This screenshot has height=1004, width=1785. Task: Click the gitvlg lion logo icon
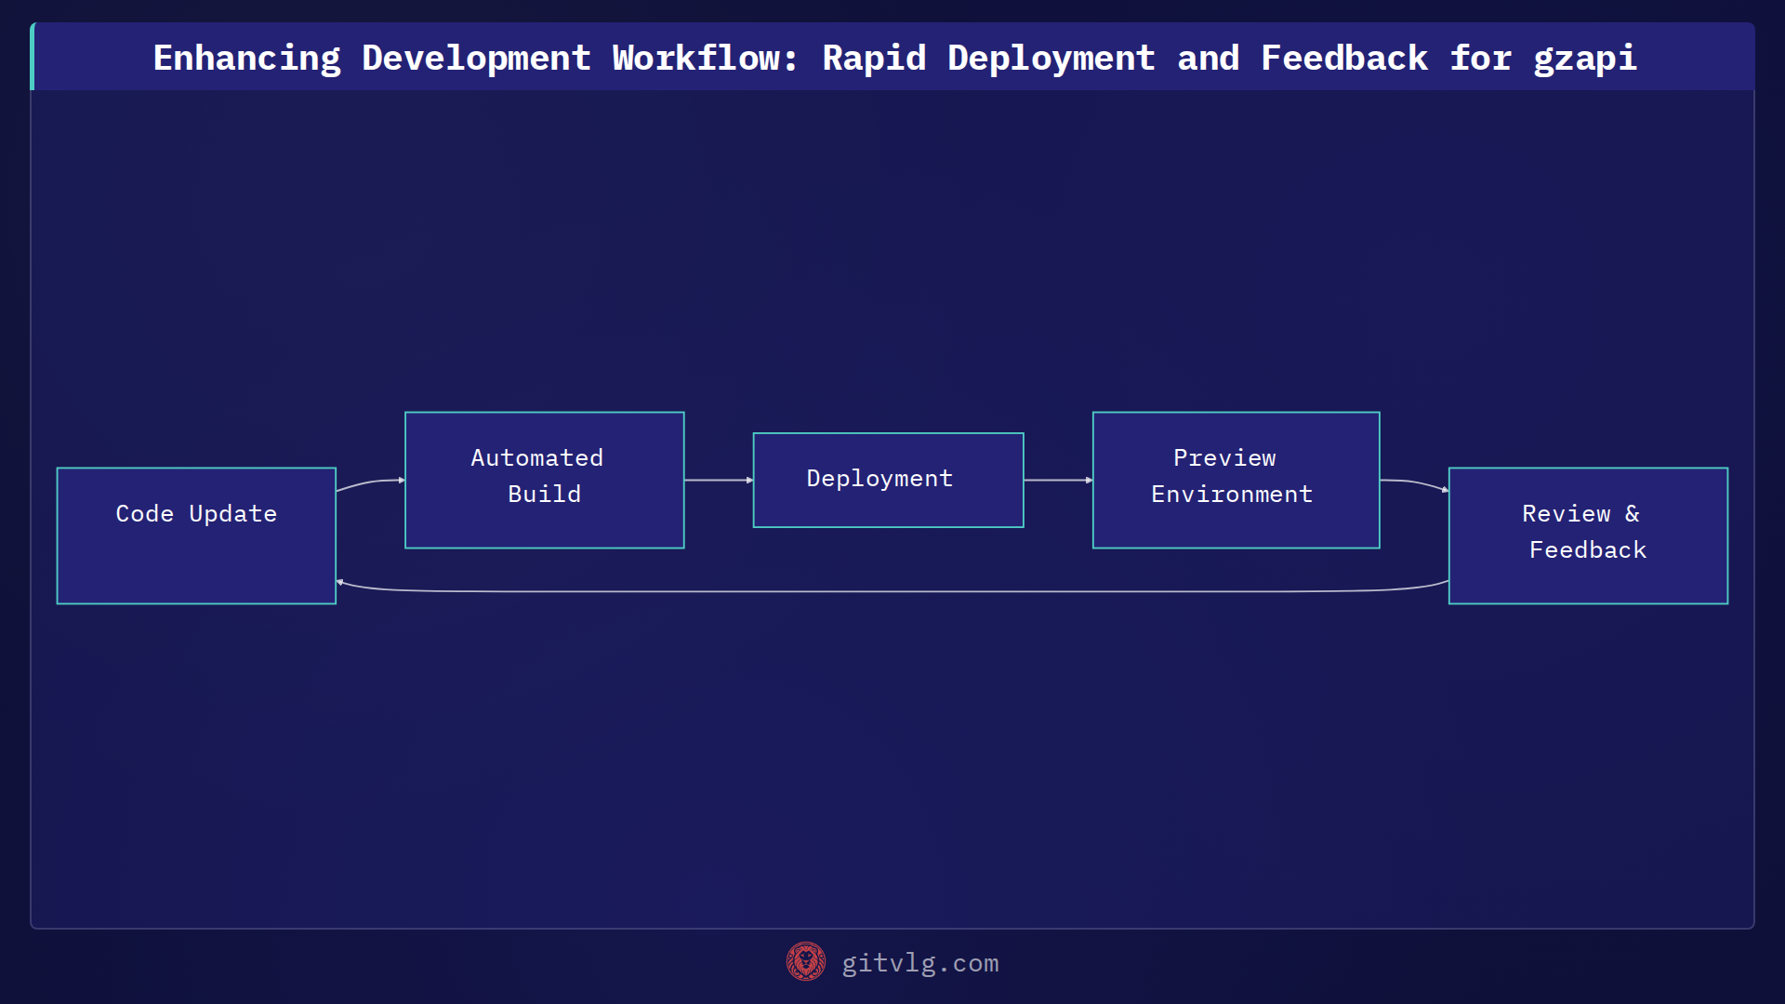806,962
